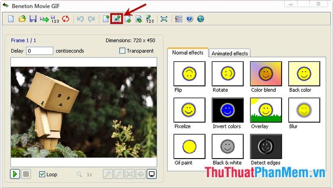Switch to the Animated effects tab
The height and width of the screenshot is (188, 333).
[x=230, y=53]
